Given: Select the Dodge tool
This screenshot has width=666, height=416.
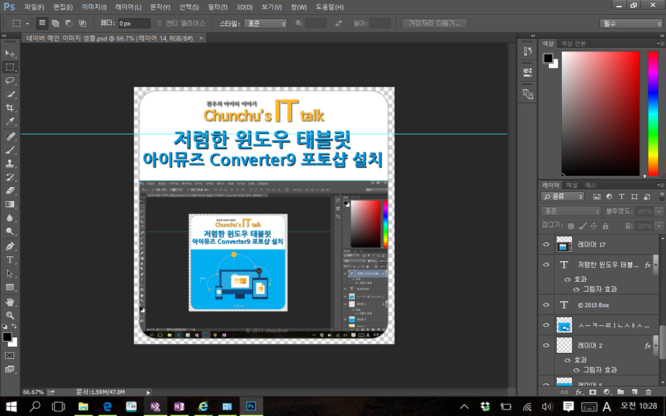Looking at the screenshot, I should coord(10,232).
